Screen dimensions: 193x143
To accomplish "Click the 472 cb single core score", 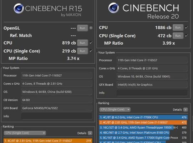I will [x=164, y=36].
